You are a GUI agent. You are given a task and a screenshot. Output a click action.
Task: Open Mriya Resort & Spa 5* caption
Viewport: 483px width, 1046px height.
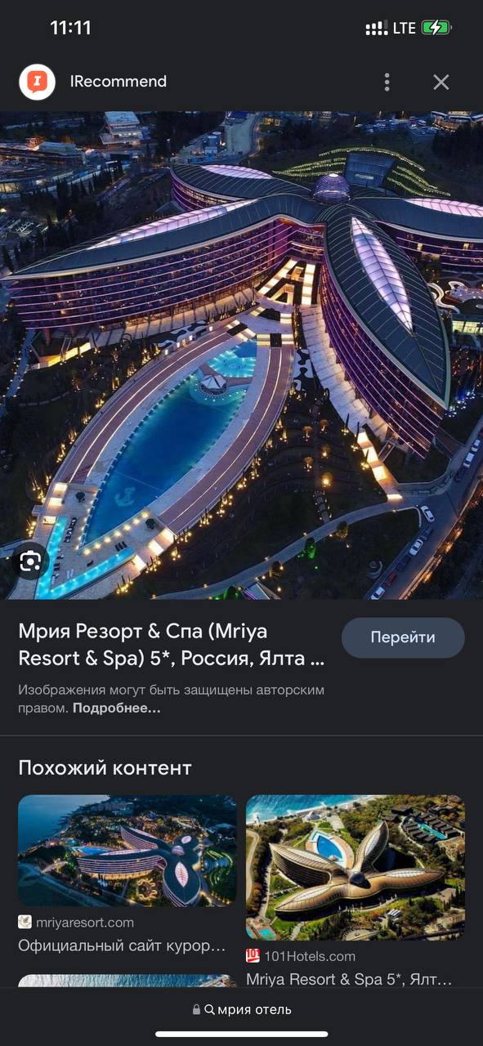(x=350, y=979)
